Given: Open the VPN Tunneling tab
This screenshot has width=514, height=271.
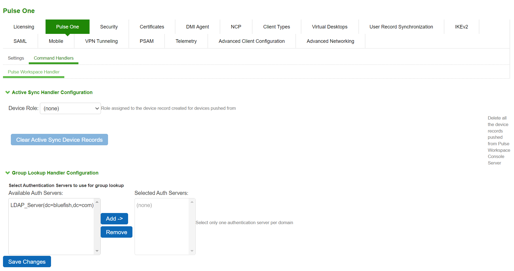Looking at the screenshot, I should 101,41.
